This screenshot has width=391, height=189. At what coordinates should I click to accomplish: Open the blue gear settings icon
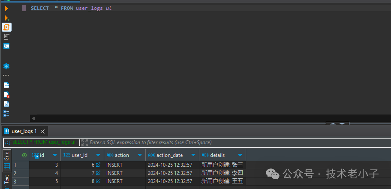6,66
